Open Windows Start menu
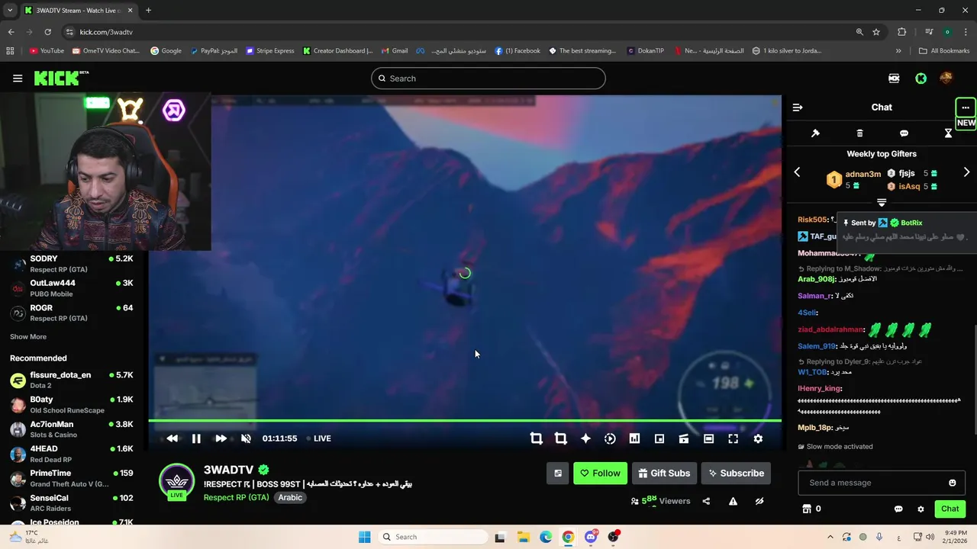The image size is (977, 549). (x=364, y=537)
